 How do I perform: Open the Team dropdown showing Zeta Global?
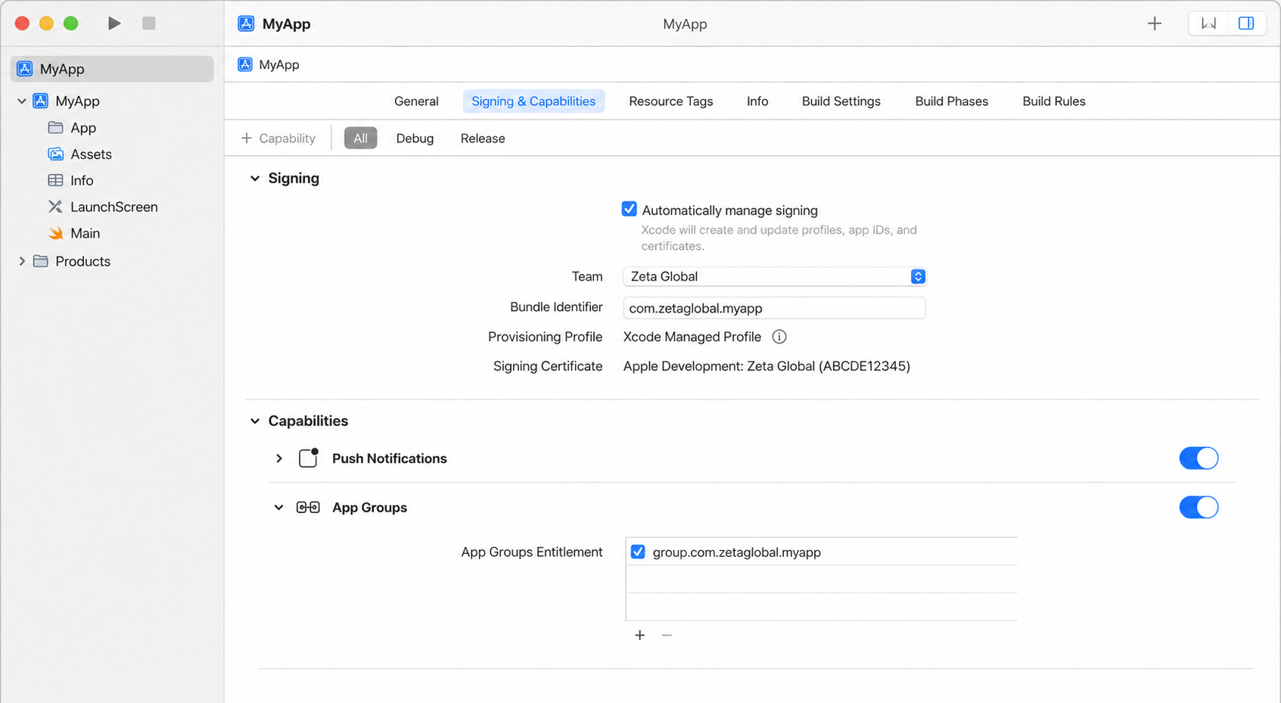point(775,276)
